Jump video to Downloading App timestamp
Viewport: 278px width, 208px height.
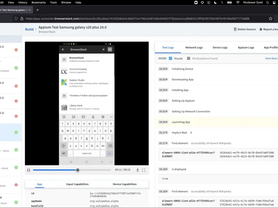click(163, 79)
